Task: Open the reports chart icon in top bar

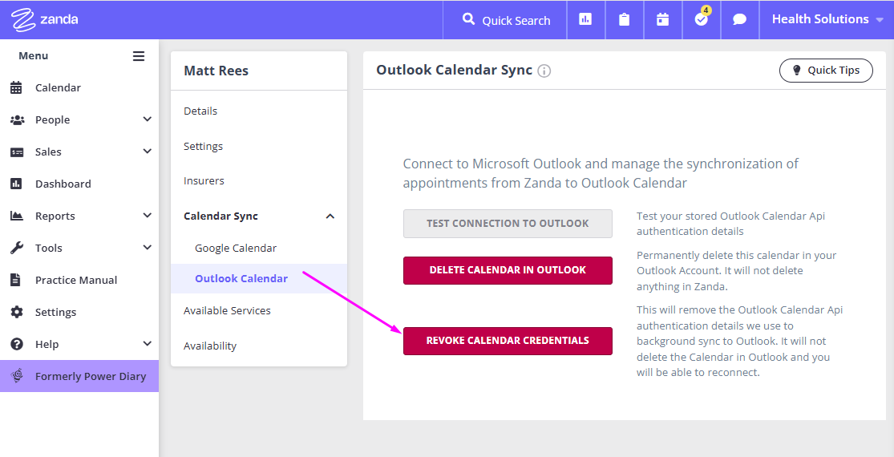Action: click(585, 19)
